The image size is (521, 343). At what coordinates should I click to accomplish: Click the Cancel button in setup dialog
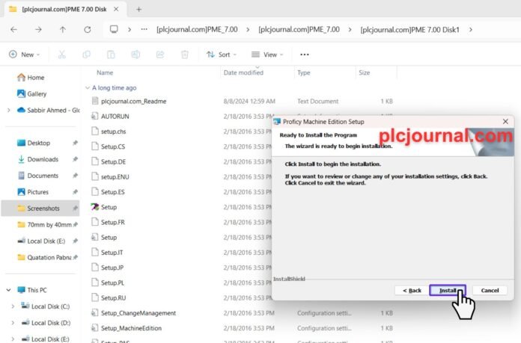(x=490, y=290)
